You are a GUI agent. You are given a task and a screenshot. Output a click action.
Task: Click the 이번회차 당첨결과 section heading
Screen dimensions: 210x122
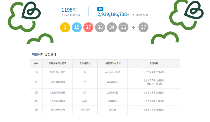[x=44, y=54]
